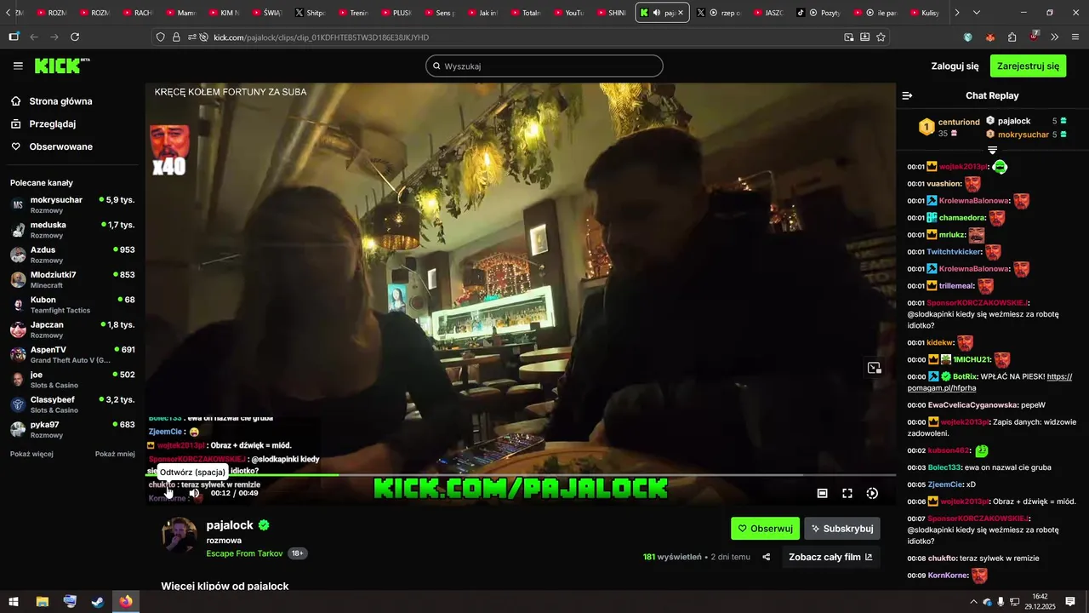Reload page in Firefox toolbar
The height and width of the screenshot is (613, 1089).
click(75, 37)
